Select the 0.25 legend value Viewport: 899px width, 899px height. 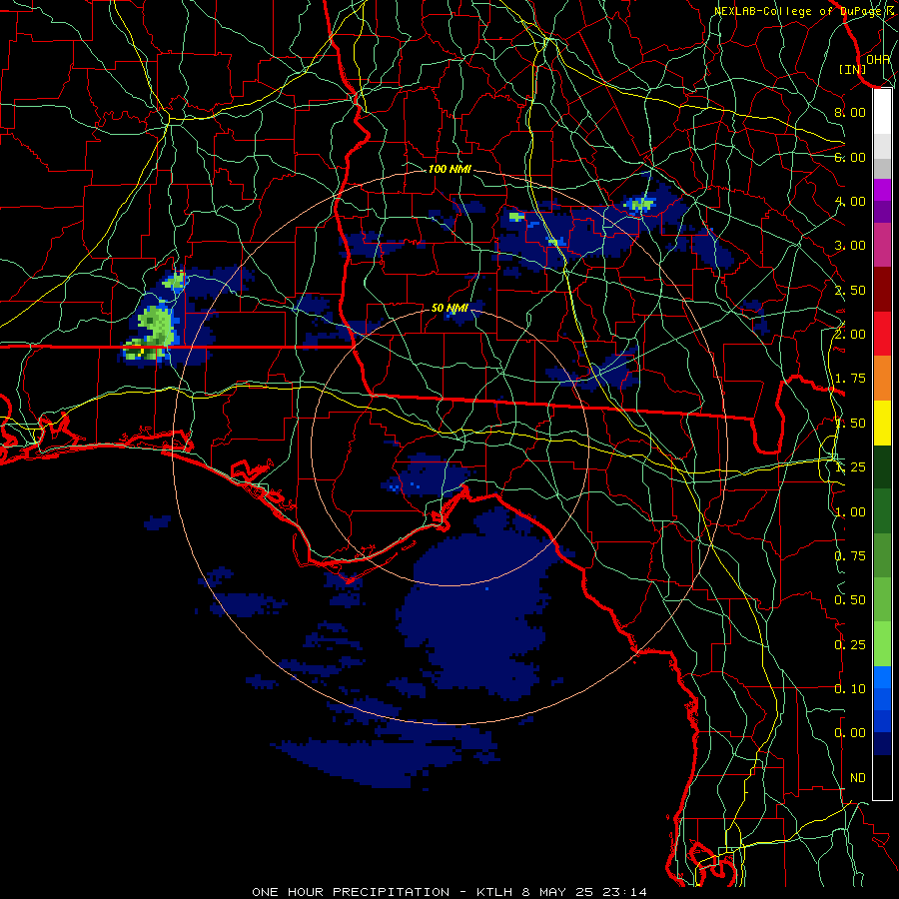(850, 645)
